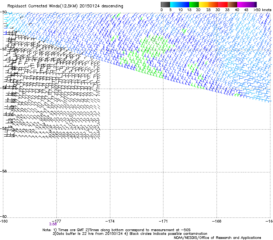Click the longitude label '-171'

[163, 221]
